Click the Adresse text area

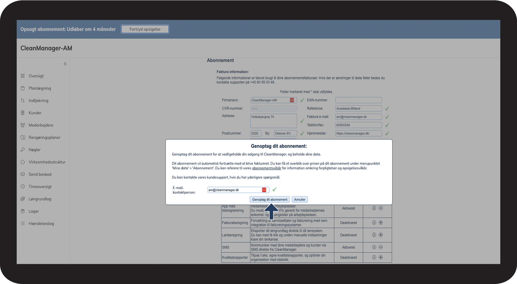(274, 121)
